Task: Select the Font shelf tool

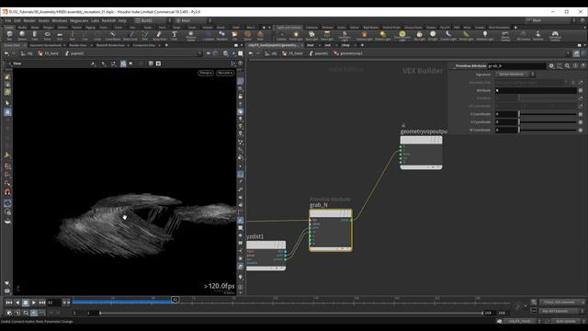Action: 174,35
